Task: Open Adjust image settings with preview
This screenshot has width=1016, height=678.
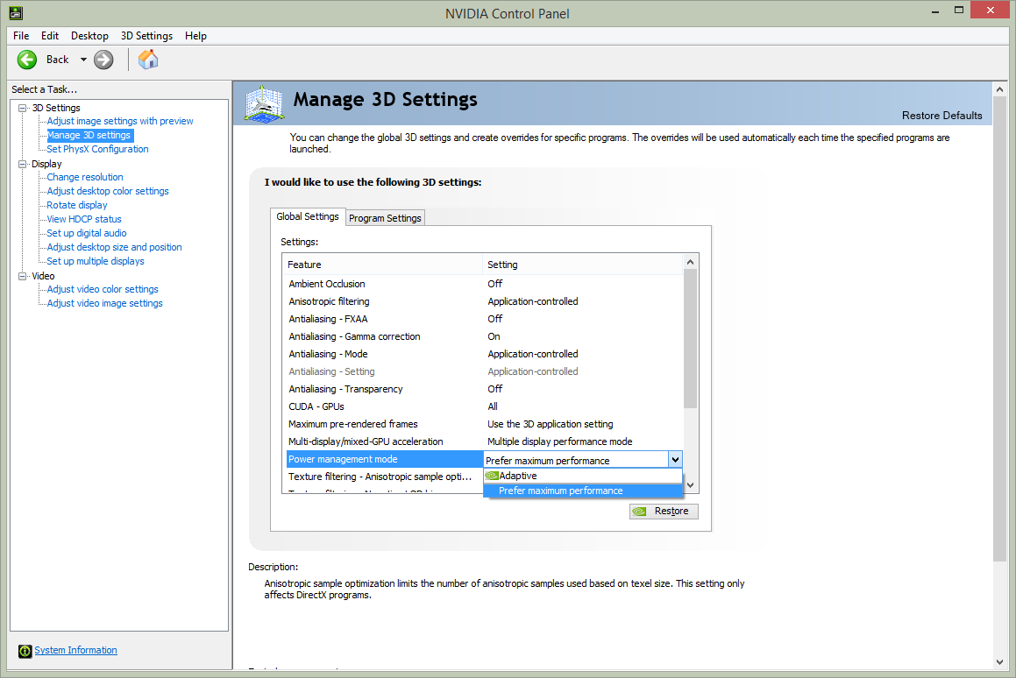Action: coord(120,121)
